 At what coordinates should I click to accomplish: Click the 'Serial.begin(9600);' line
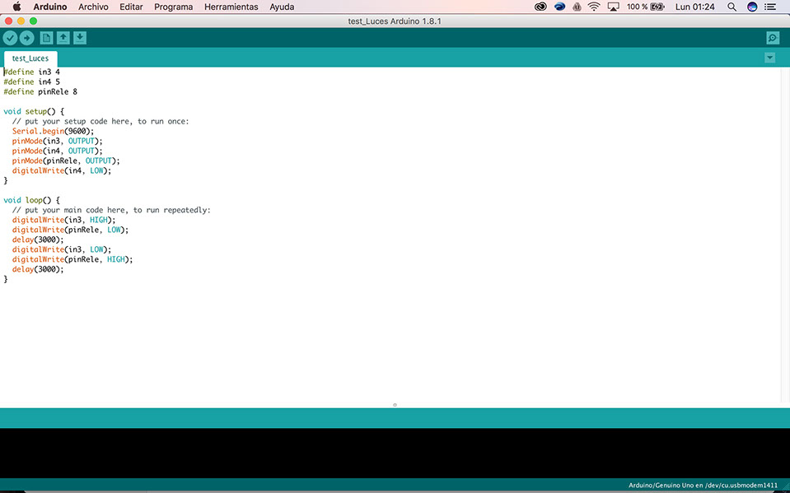[53, 131]
